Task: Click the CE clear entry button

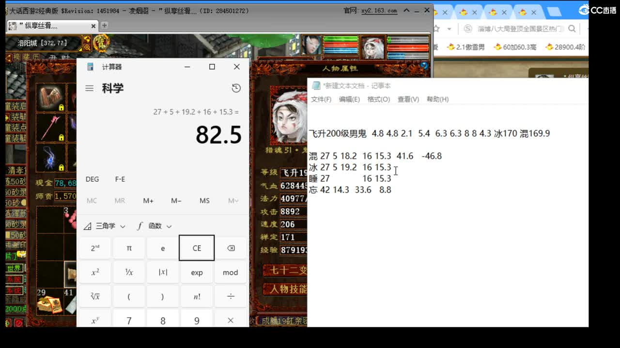Action: [197, 248]
